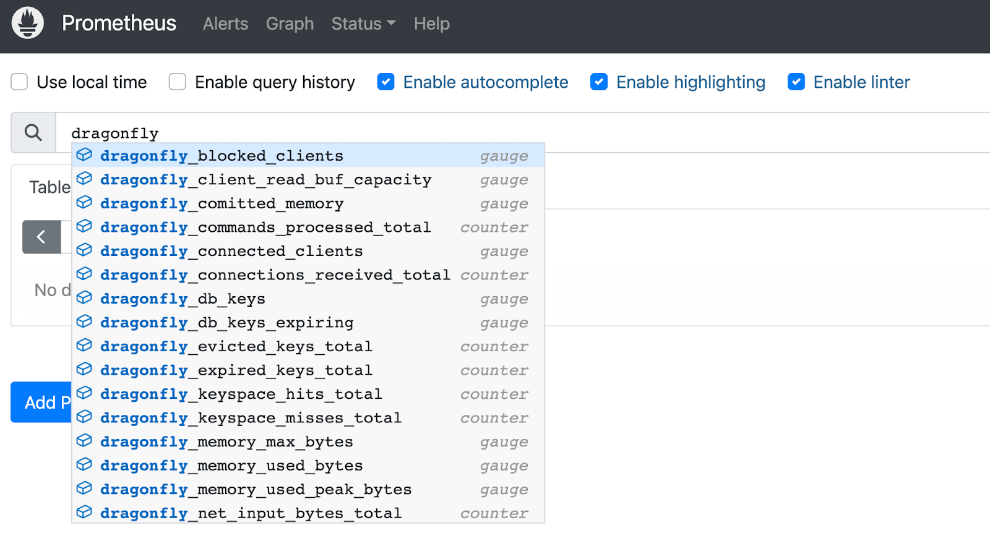Image resolution: width=990 pixels, height=554 pixels.
Task: Click the Use local time label
Action: pos(92,82)
